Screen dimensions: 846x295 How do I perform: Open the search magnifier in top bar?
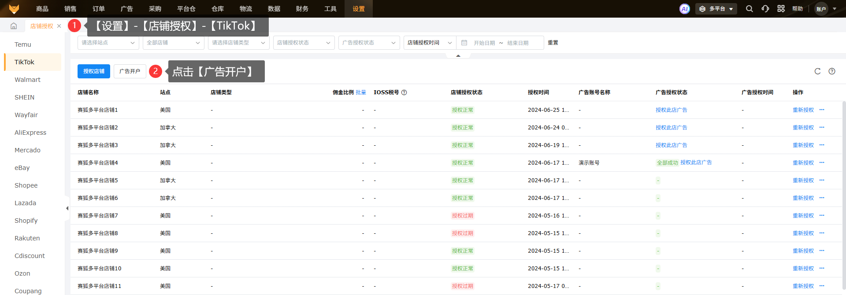click(x=749, y=9)
